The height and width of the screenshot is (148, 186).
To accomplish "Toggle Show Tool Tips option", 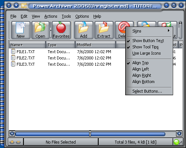I will coord(149,47).
